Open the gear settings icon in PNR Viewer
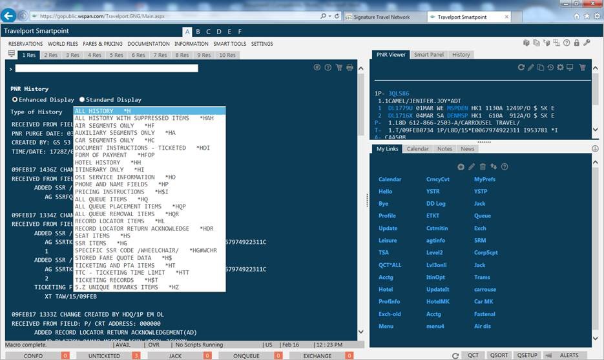604x360 pixels. pyautogui.click(x=560, y=67)
